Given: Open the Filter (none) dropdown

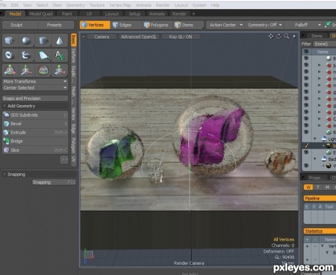Looking at the screenshot, I should [x=324, y=44].
